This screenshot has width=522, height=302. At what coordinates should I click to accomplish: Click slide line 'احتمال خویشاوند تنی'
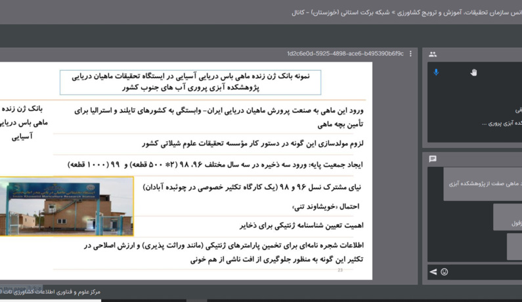coord(326,206)
